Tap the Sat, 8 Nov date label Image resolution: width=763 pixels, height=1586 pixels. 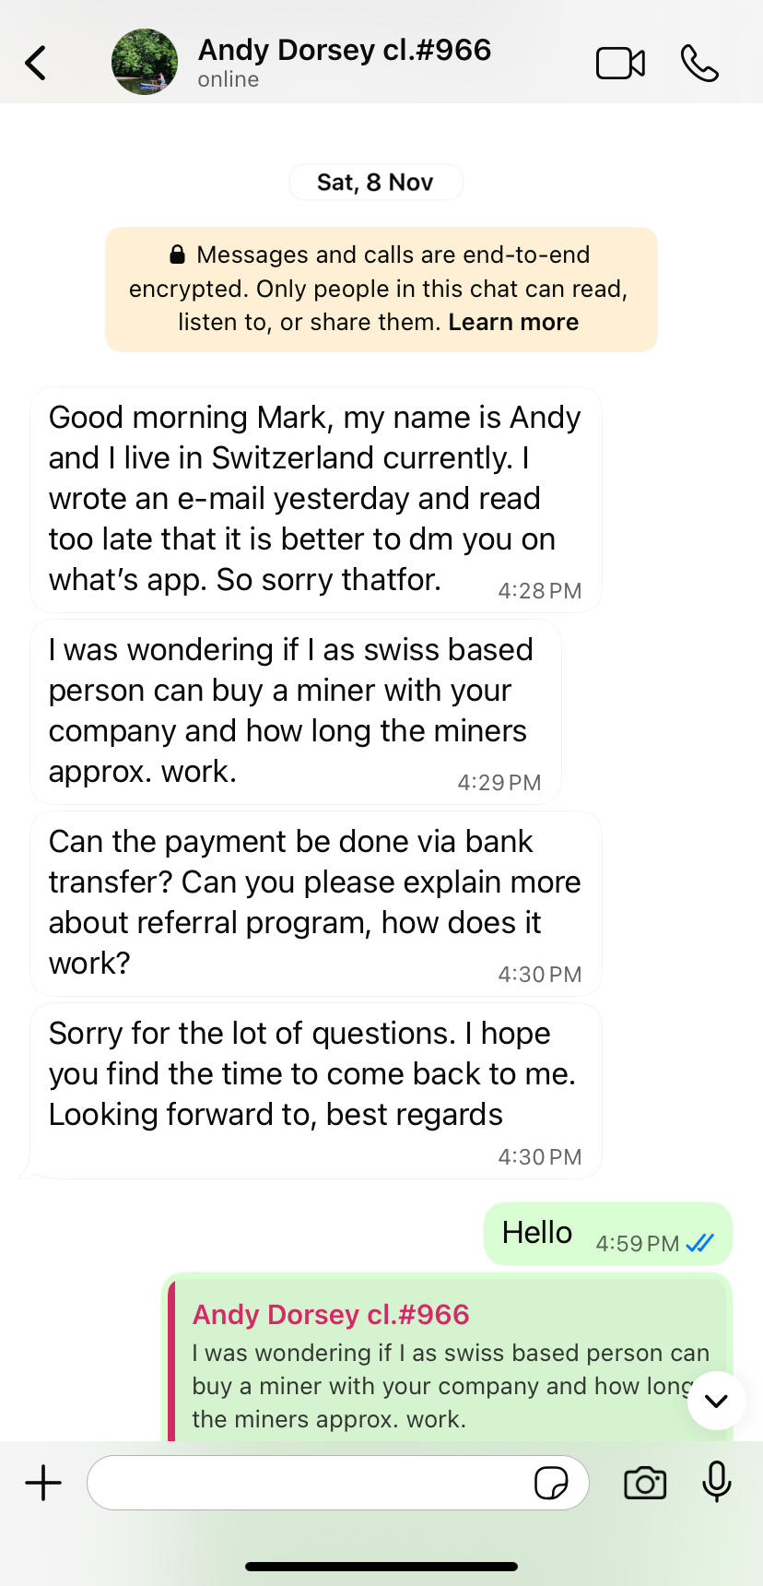tap(375, 183)
